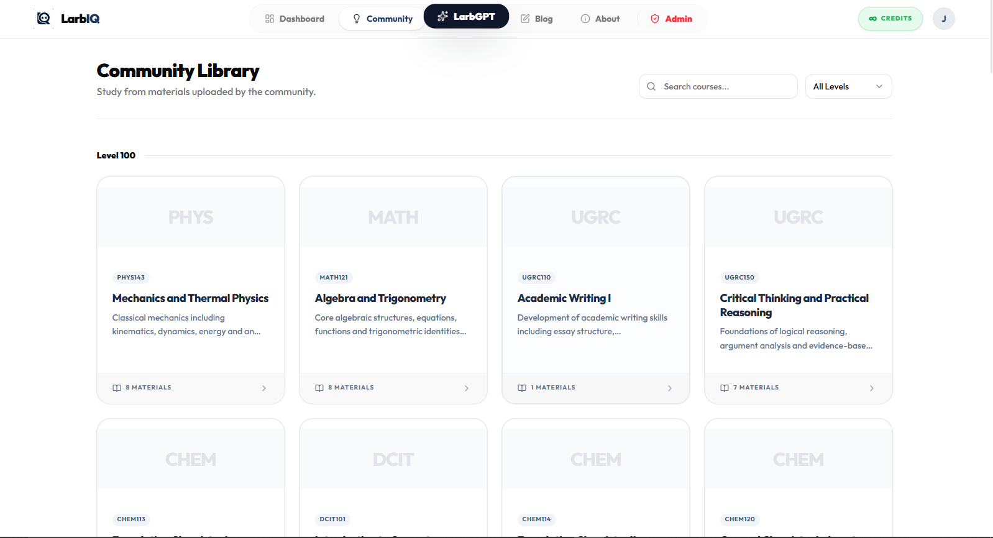Image resolution: width=993 pixels, height=538 pixels.
Task: Expand the Critical Thinking card chevron
Action: pos(872,388)
